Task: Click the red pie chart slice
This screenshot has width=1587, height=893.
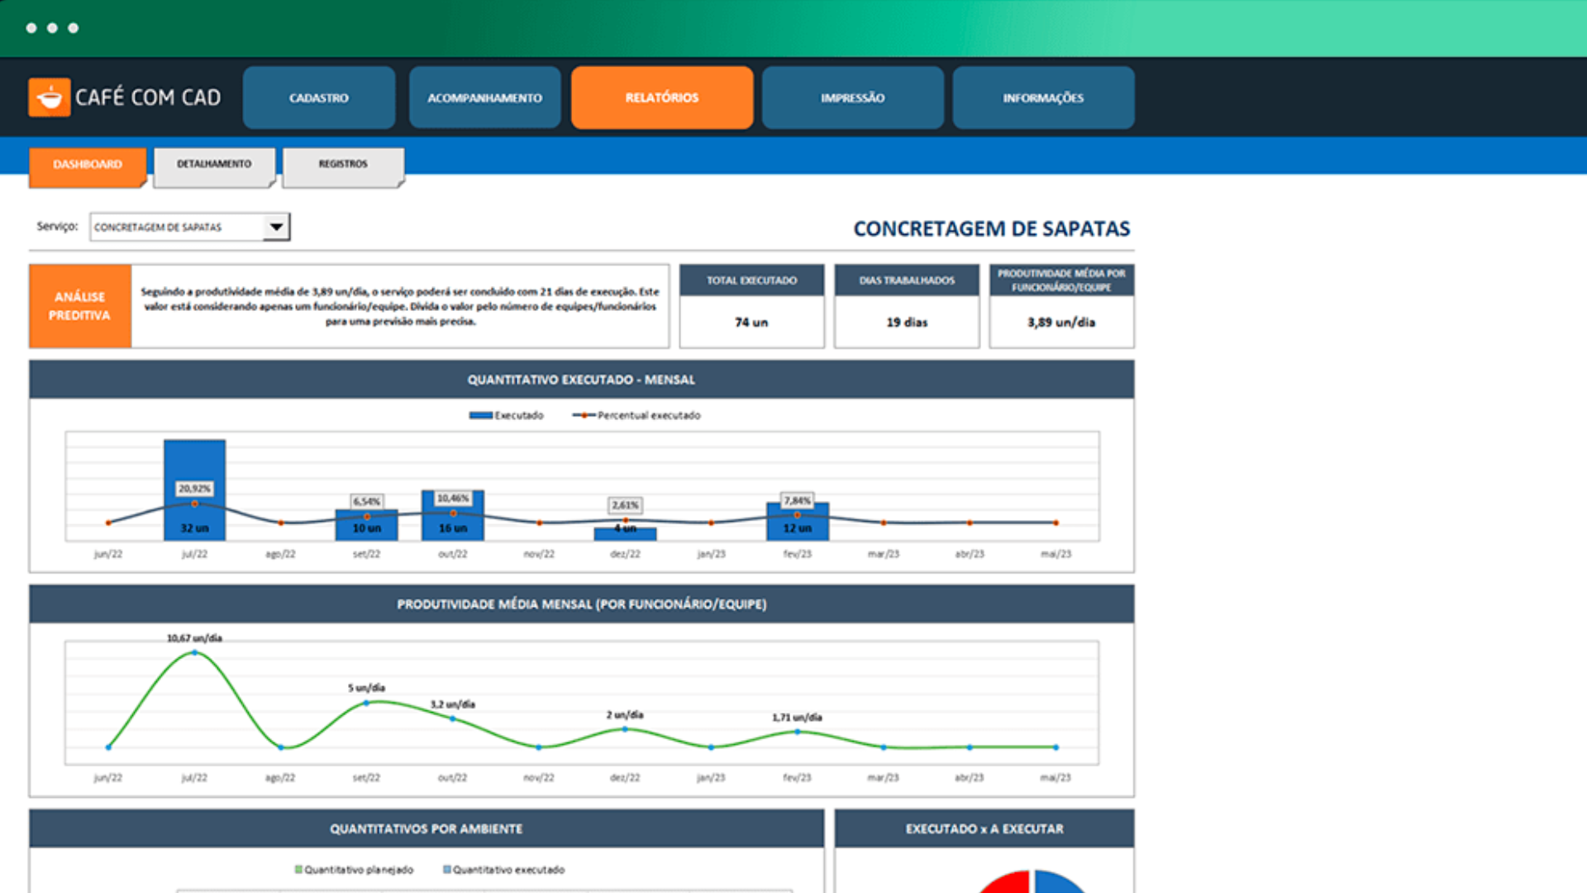Action: (x=1007, y=882)
